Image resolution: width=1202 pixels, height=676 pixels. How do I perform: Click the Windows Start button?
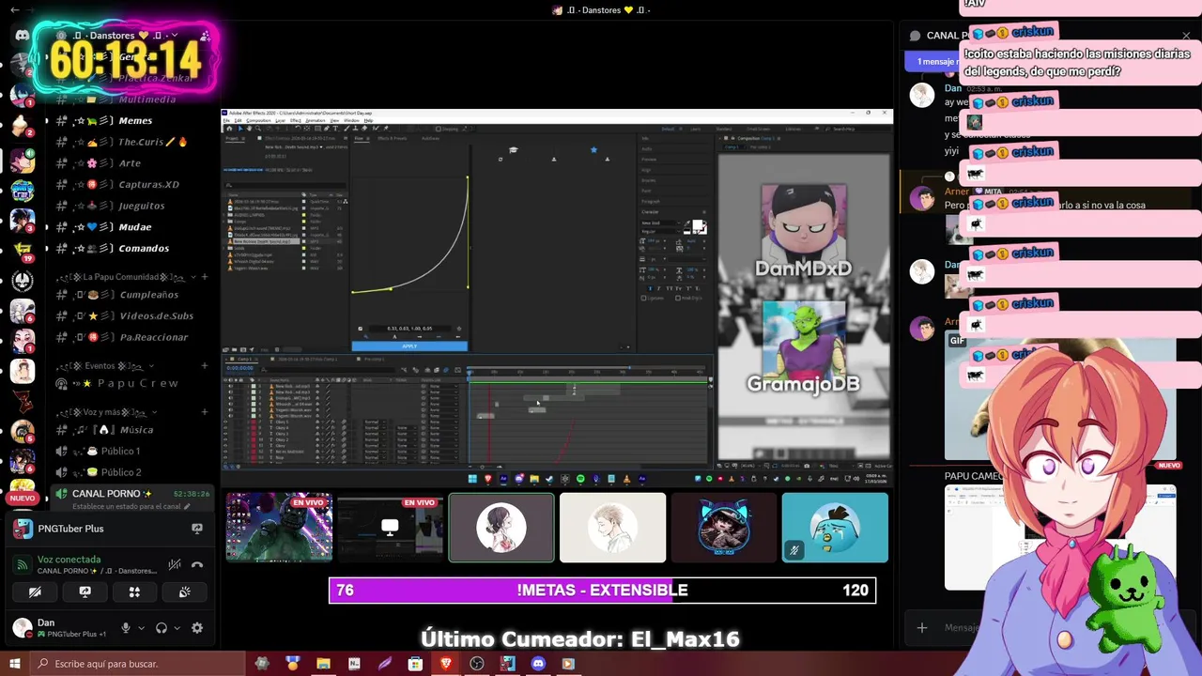14,664
